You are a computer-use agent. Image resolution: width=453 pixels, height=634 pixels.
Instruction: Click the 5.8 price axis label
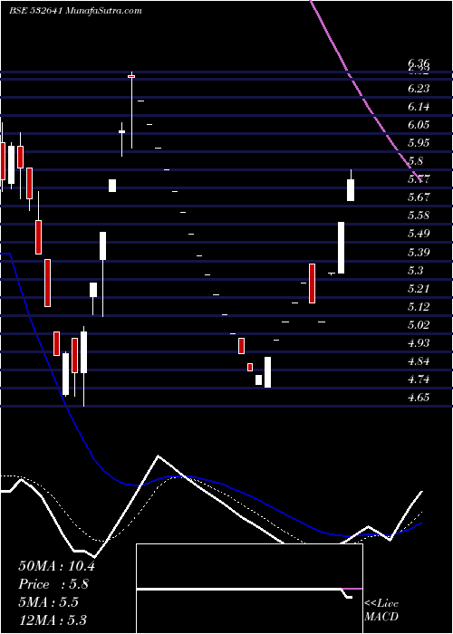point(416,161)
